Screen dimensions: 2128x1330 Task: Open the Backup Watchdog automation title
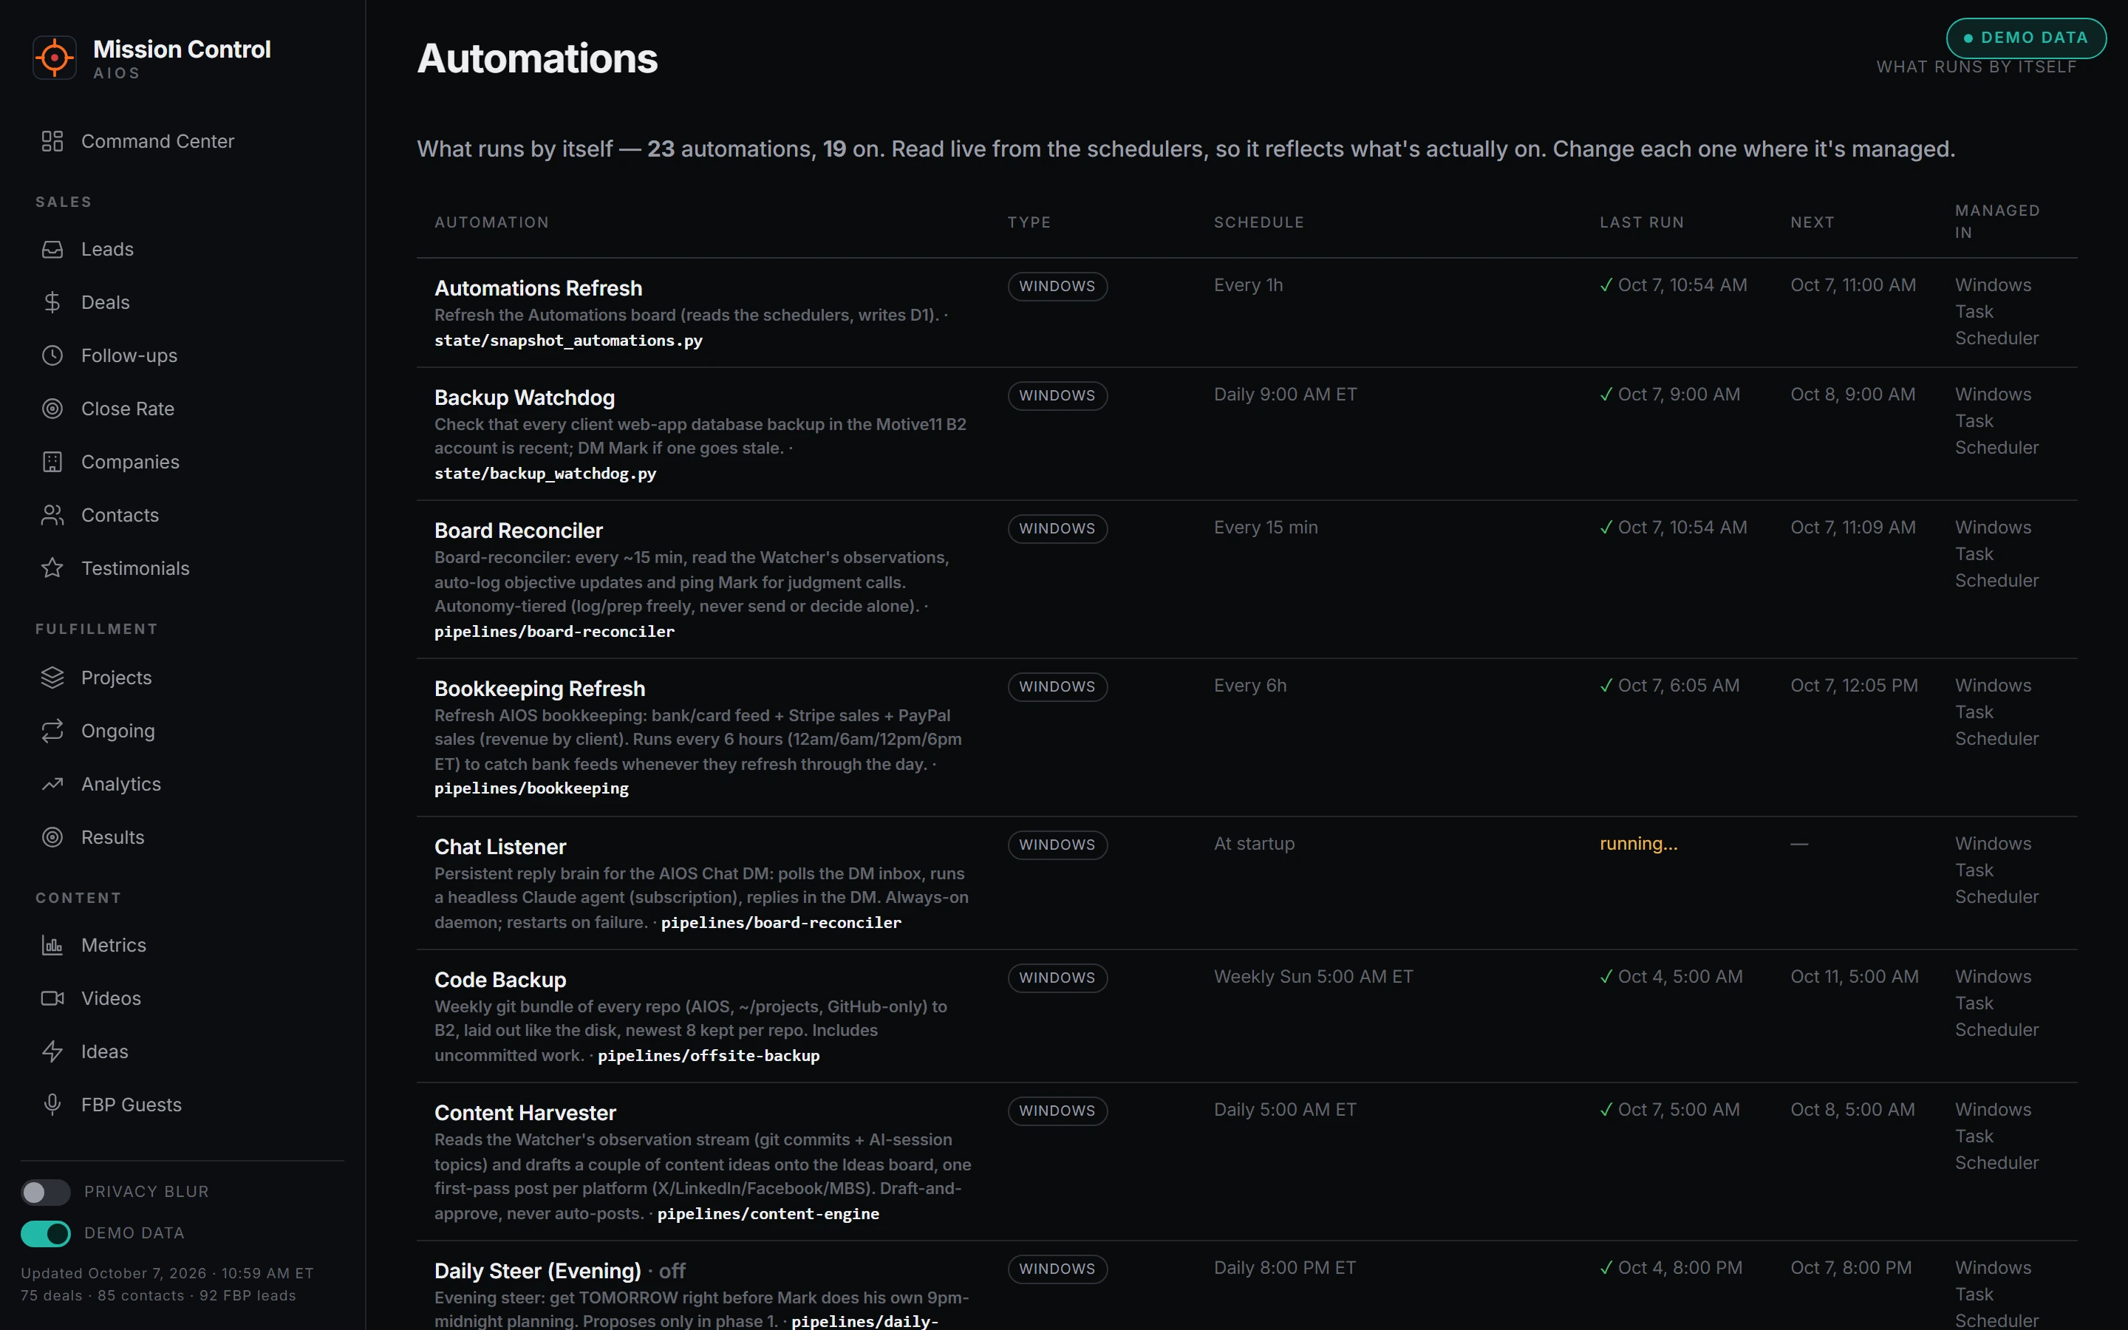coord(525,398)
